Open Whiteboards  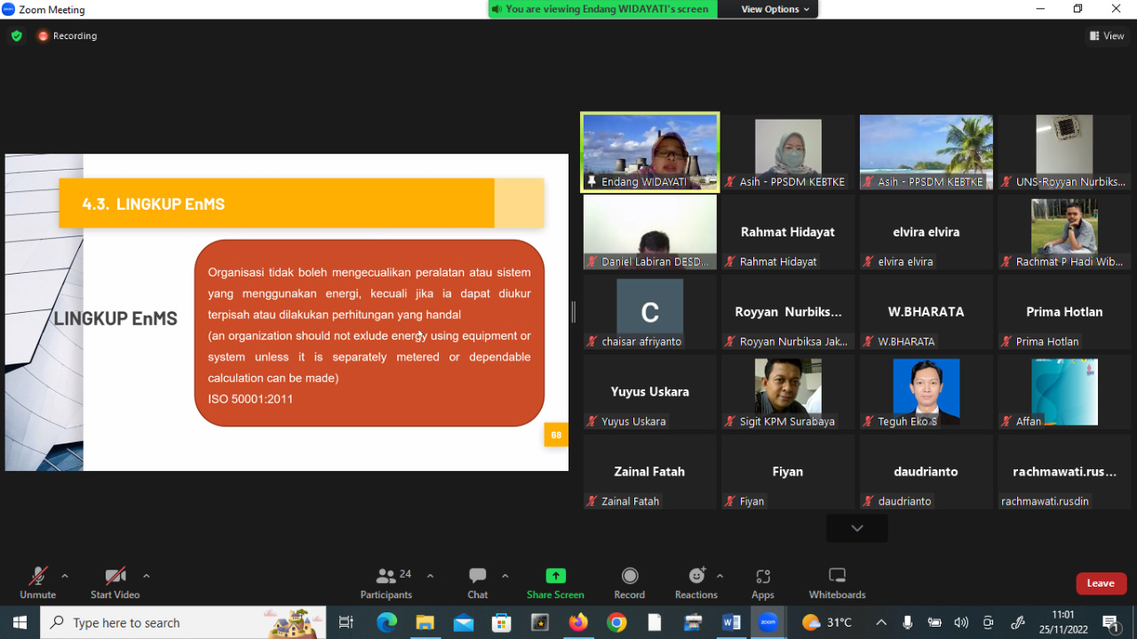coord(837,583)
